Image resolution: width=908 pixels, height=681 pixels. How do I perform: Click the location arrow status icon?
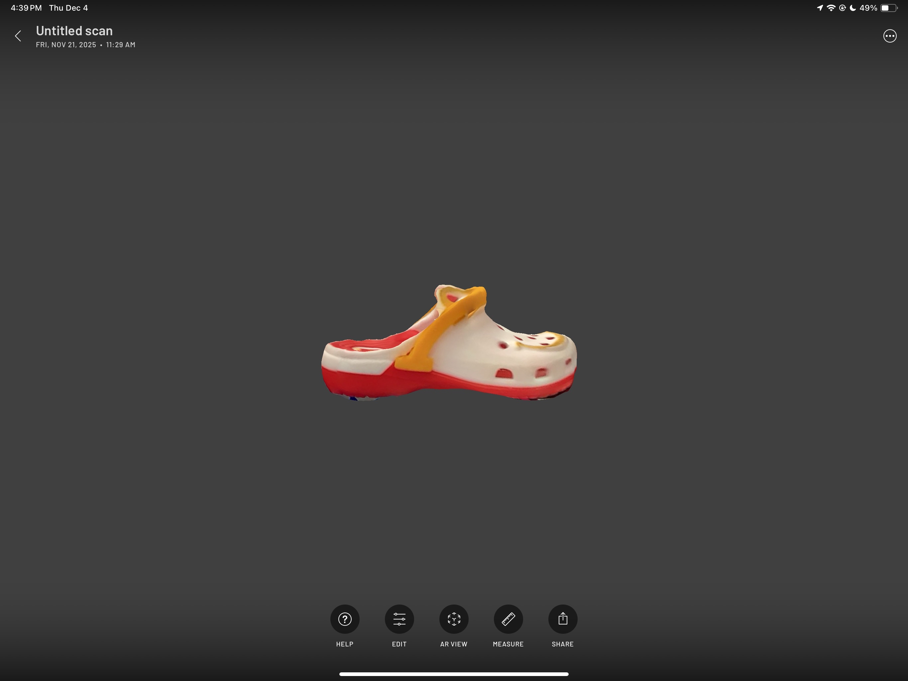pos(820,8)
